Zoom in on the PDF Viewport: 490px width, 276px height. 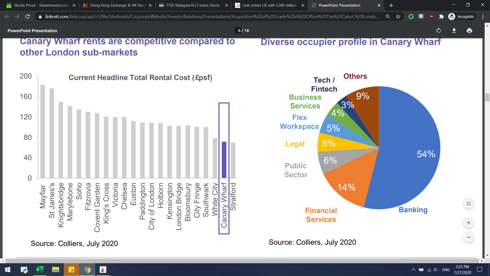pos(469,223)
